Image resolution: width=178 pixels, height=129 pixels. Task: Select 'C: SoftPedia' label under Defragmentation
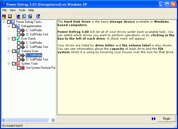point(34,30)
